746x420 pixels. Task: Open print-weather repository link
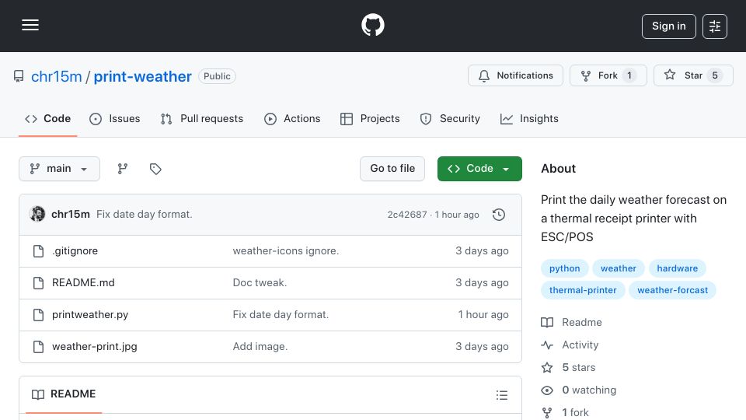coord(142,76)
